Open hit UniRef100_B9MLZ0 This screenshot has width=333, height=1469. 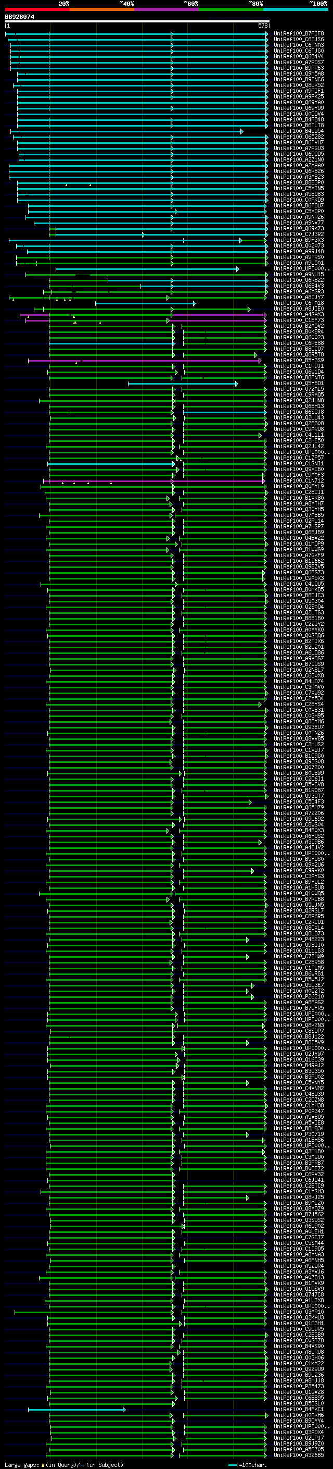(x=299, y=1203)
